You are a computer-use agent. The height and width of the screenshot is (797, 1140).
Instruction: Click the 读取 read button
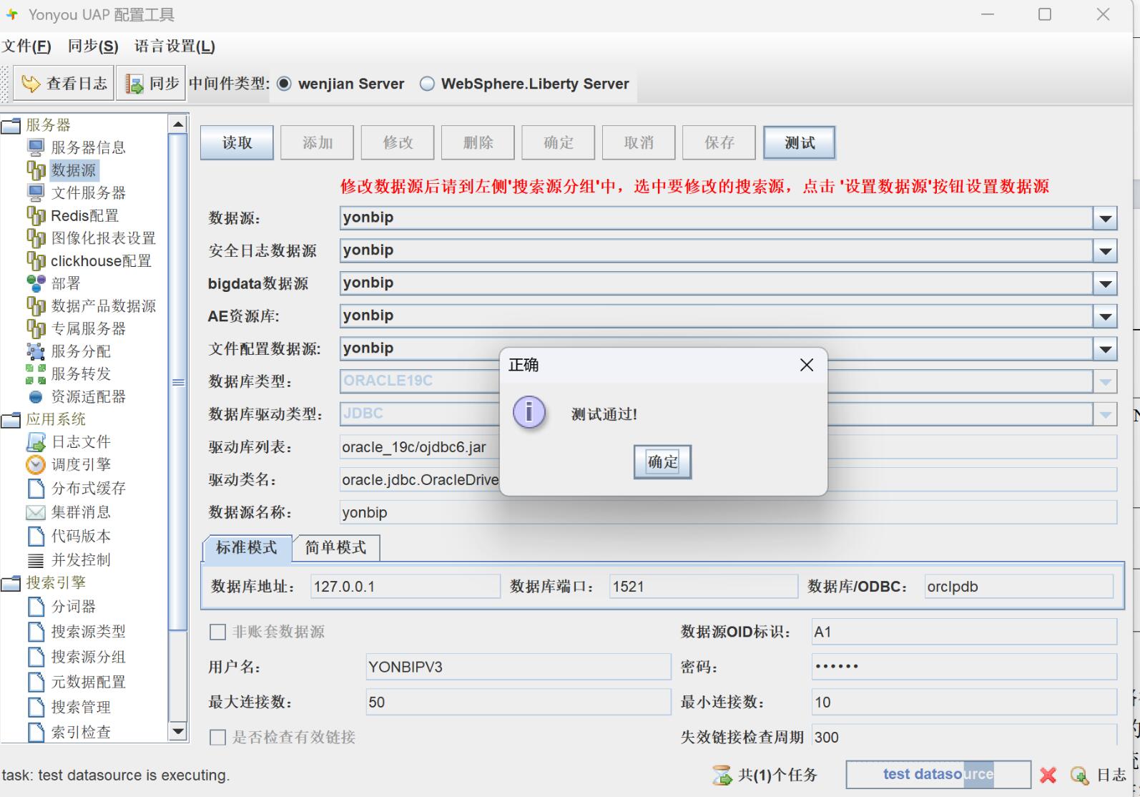coord(237,143)
